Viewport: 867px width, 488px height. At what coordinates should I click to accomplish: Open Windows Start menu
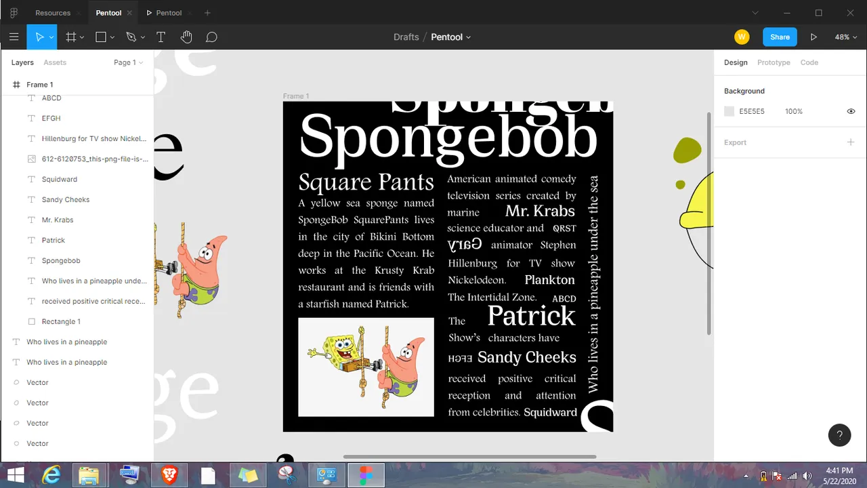(16, 476)
